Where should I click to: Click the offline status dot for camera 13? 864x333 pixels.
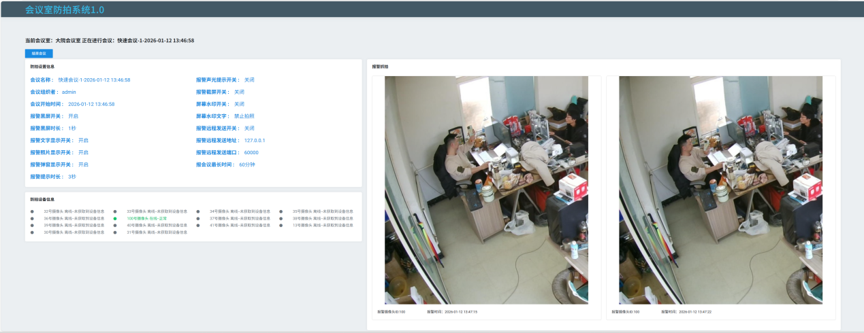(281, 225)
